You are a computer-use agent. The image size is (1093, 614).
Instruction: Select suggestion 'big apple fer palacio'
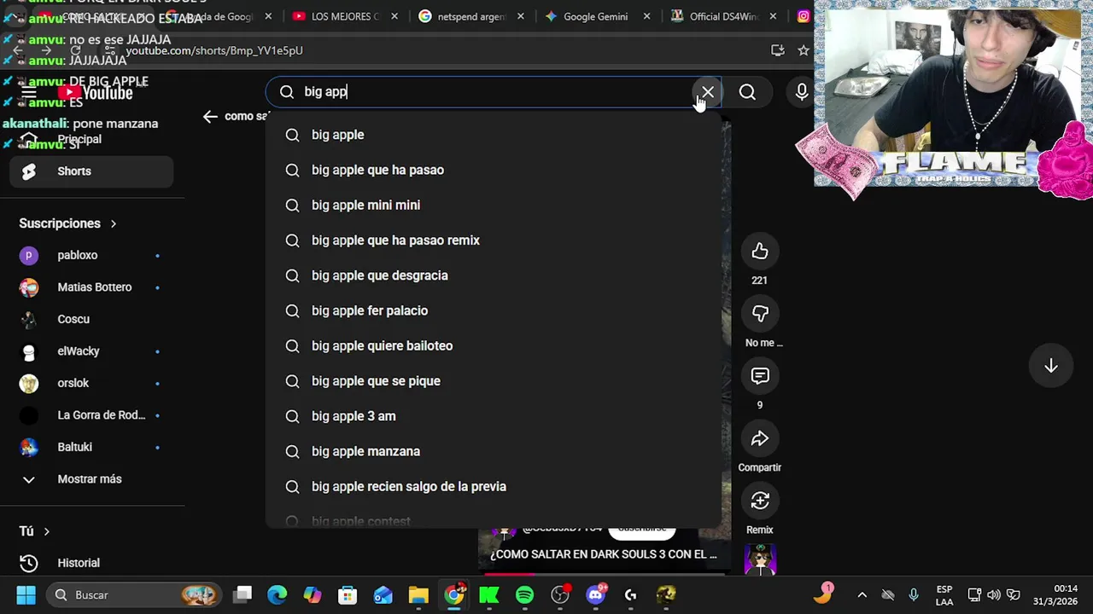[494, 310]
